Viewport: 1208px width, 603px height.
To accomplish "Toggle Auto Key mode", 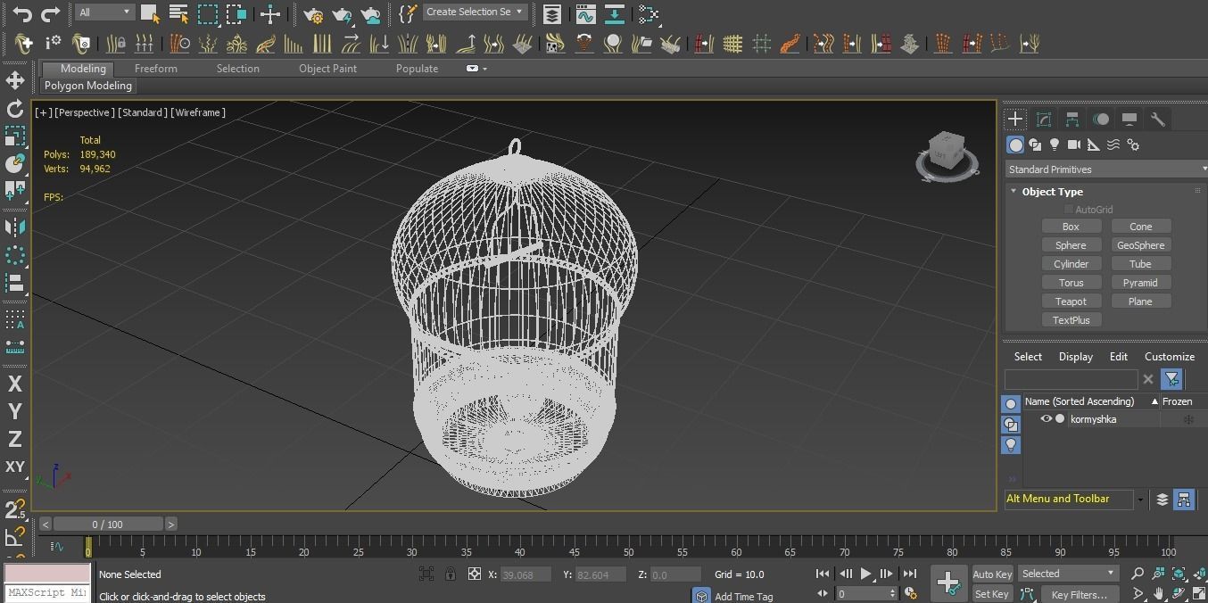I will (992, 574).
